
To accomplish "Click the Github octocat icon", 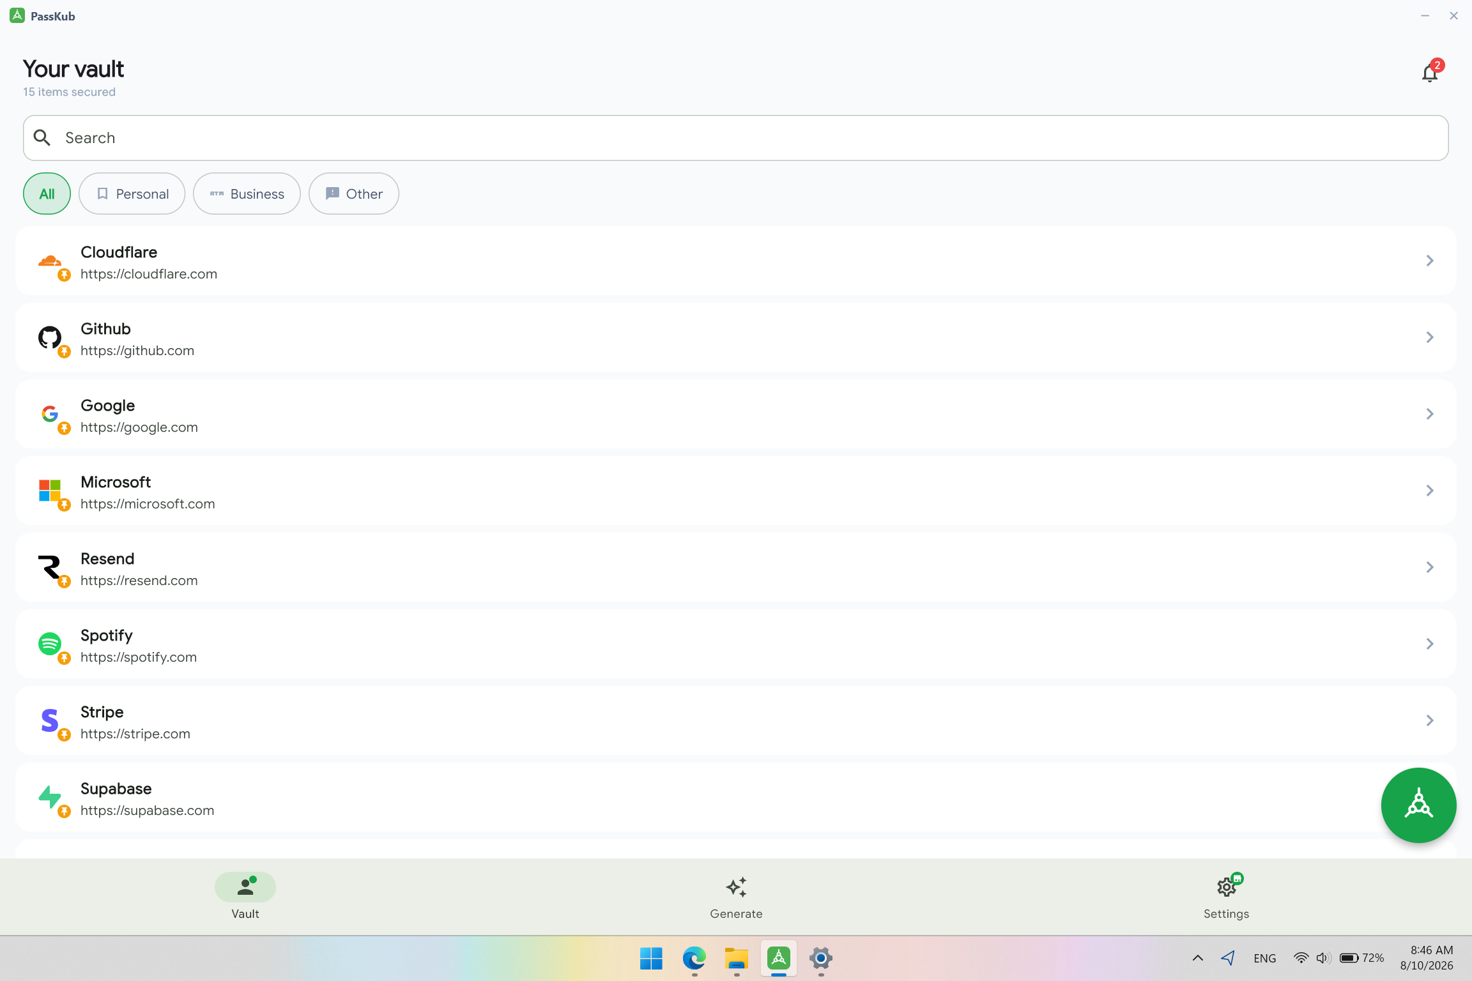I will [50, 337].
